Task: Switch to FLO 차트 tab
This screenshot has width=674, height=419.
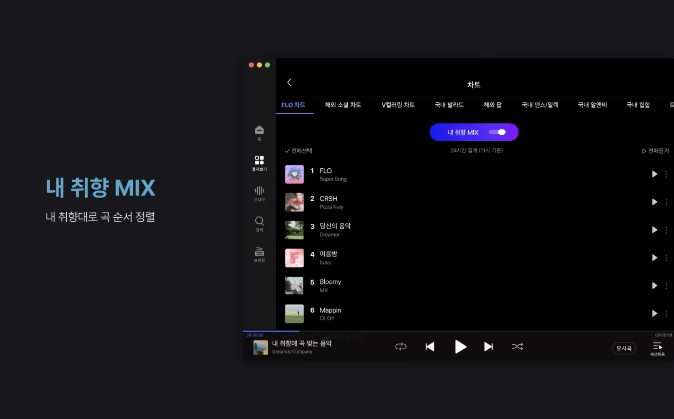Action: tap(293, 105)
